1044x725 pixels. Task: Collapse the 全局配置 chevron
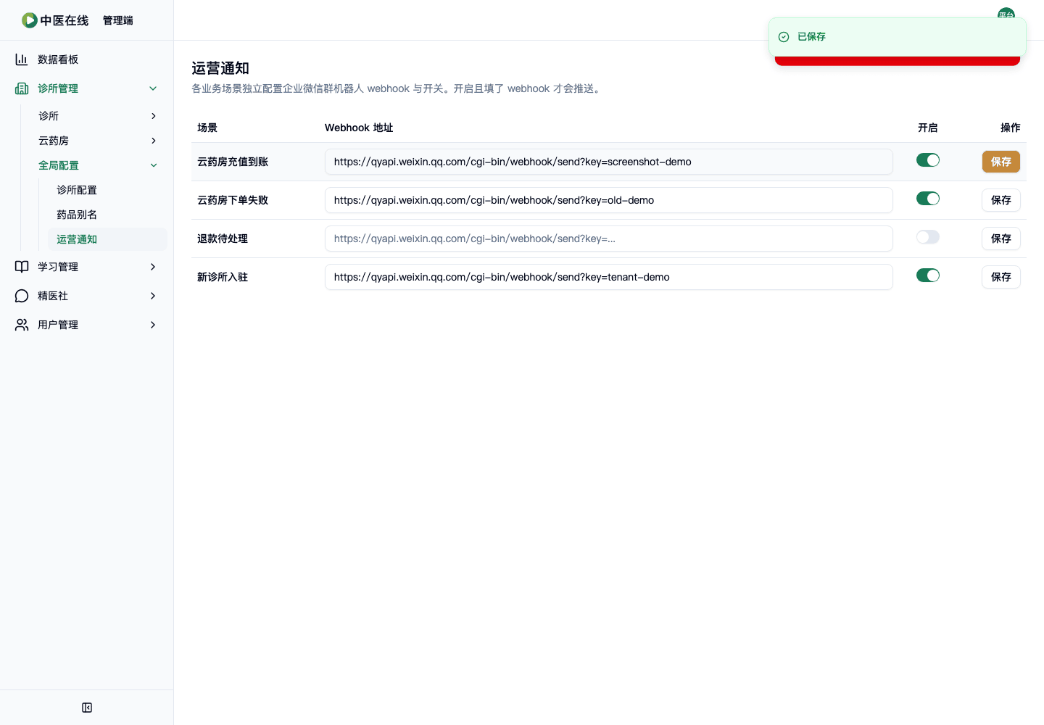[x=154, y=165]
